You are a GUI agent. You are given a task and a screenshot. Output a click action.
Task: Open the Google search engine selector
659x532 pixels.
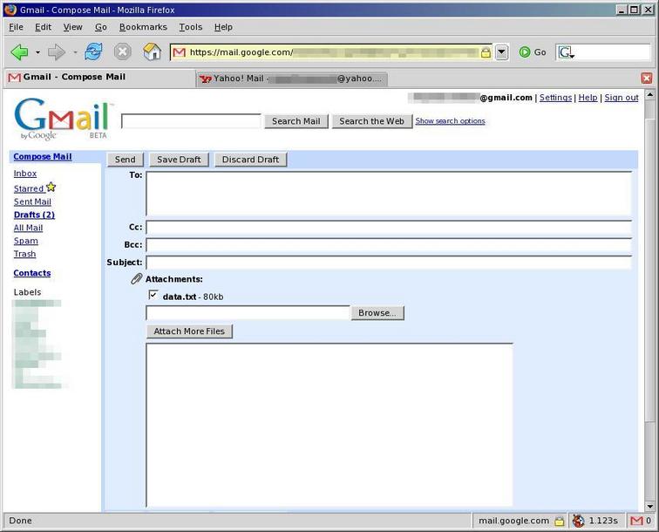coord(566,52)
